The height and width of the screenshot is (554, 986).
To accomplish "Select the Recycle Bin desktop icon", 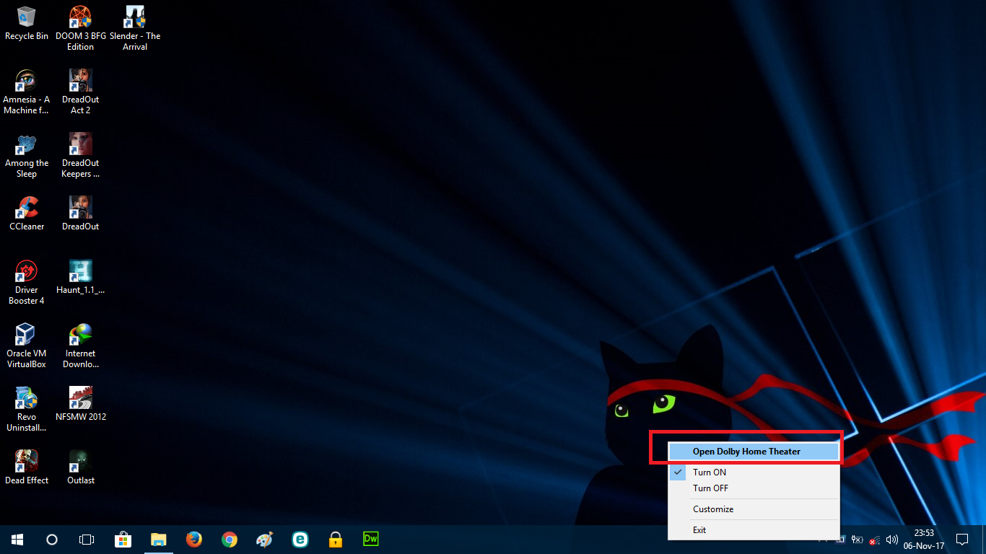I will [x=27, y=23].
